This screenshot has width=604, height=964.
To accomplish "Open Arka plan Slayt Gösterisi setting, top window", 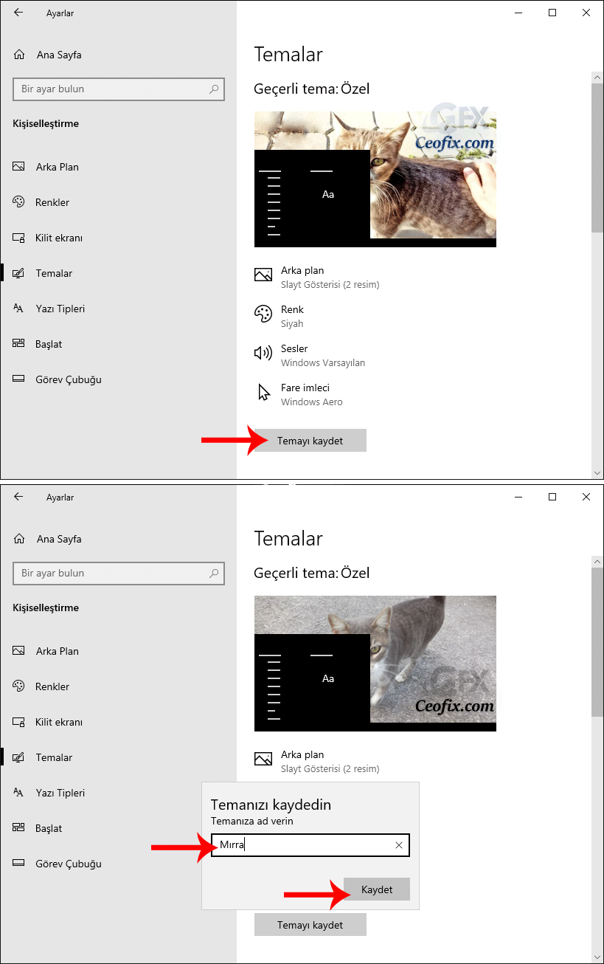I will pyautogui.click(x=317, y=277).
